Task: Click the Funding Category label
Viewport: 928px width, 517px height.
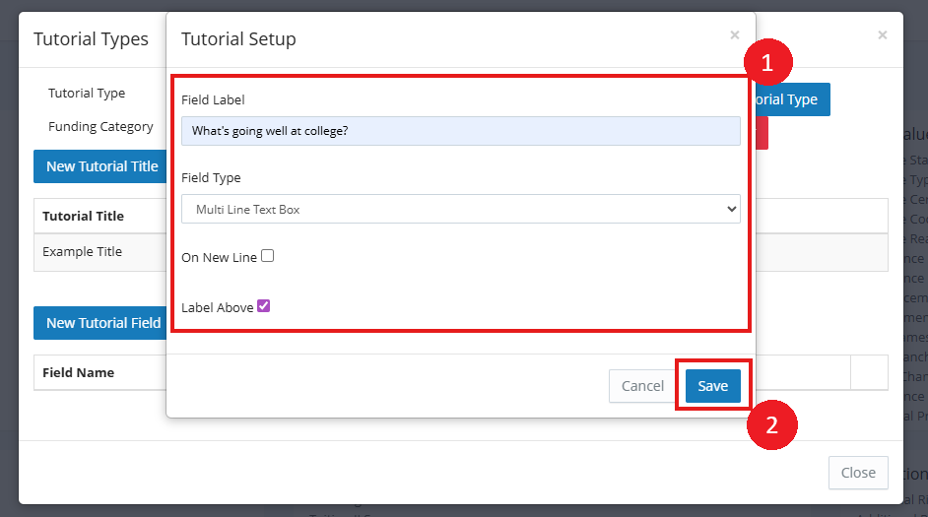Action: [x=100, y=127]
